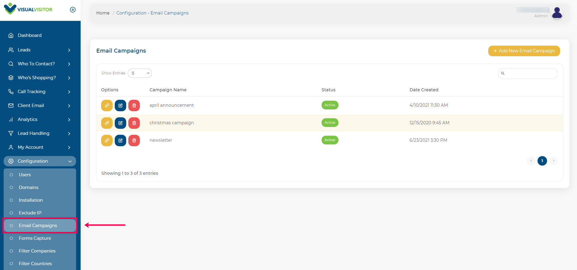Open the Show Entries dropdown
This screenshot has height=270, width=577.
pyautogui.click(x=140, y=73)
